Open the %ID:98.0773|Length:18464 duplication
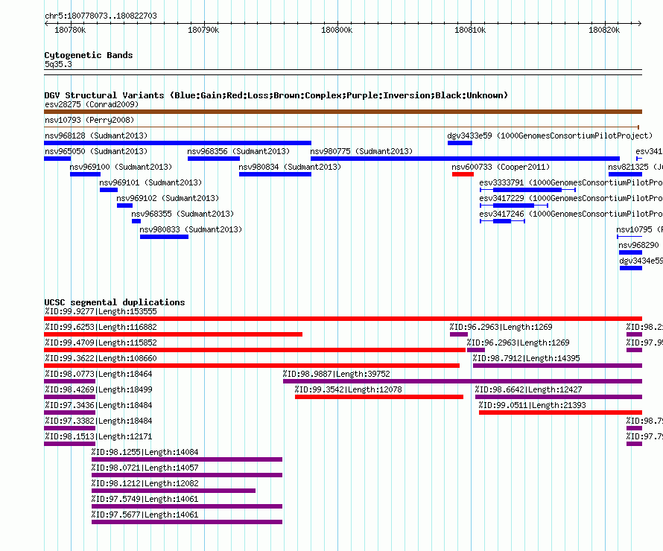The image size is (663, 551). 70,381
